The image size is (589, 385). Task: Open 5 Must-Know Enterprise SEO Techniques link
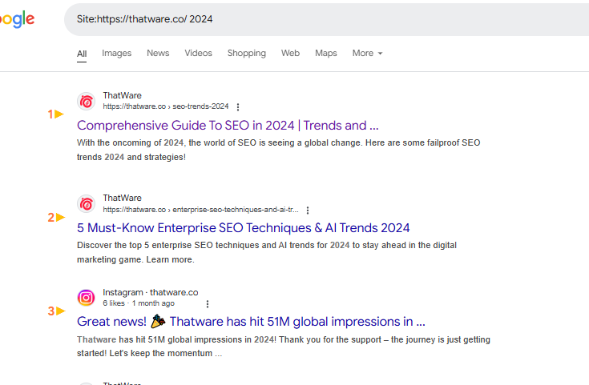(x=243, y=228)
